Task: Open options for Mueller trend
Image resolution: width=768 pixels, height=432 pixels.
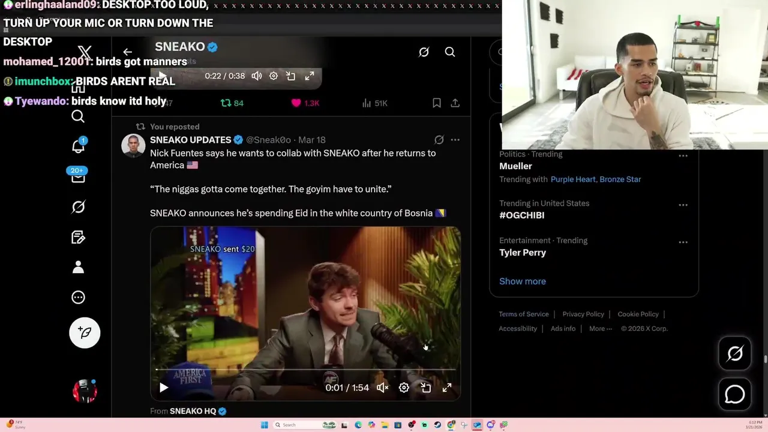Action: (683, 155)
